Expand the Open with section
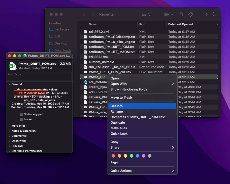The width and height of the screenshot is (230, 184). point(10,141)
